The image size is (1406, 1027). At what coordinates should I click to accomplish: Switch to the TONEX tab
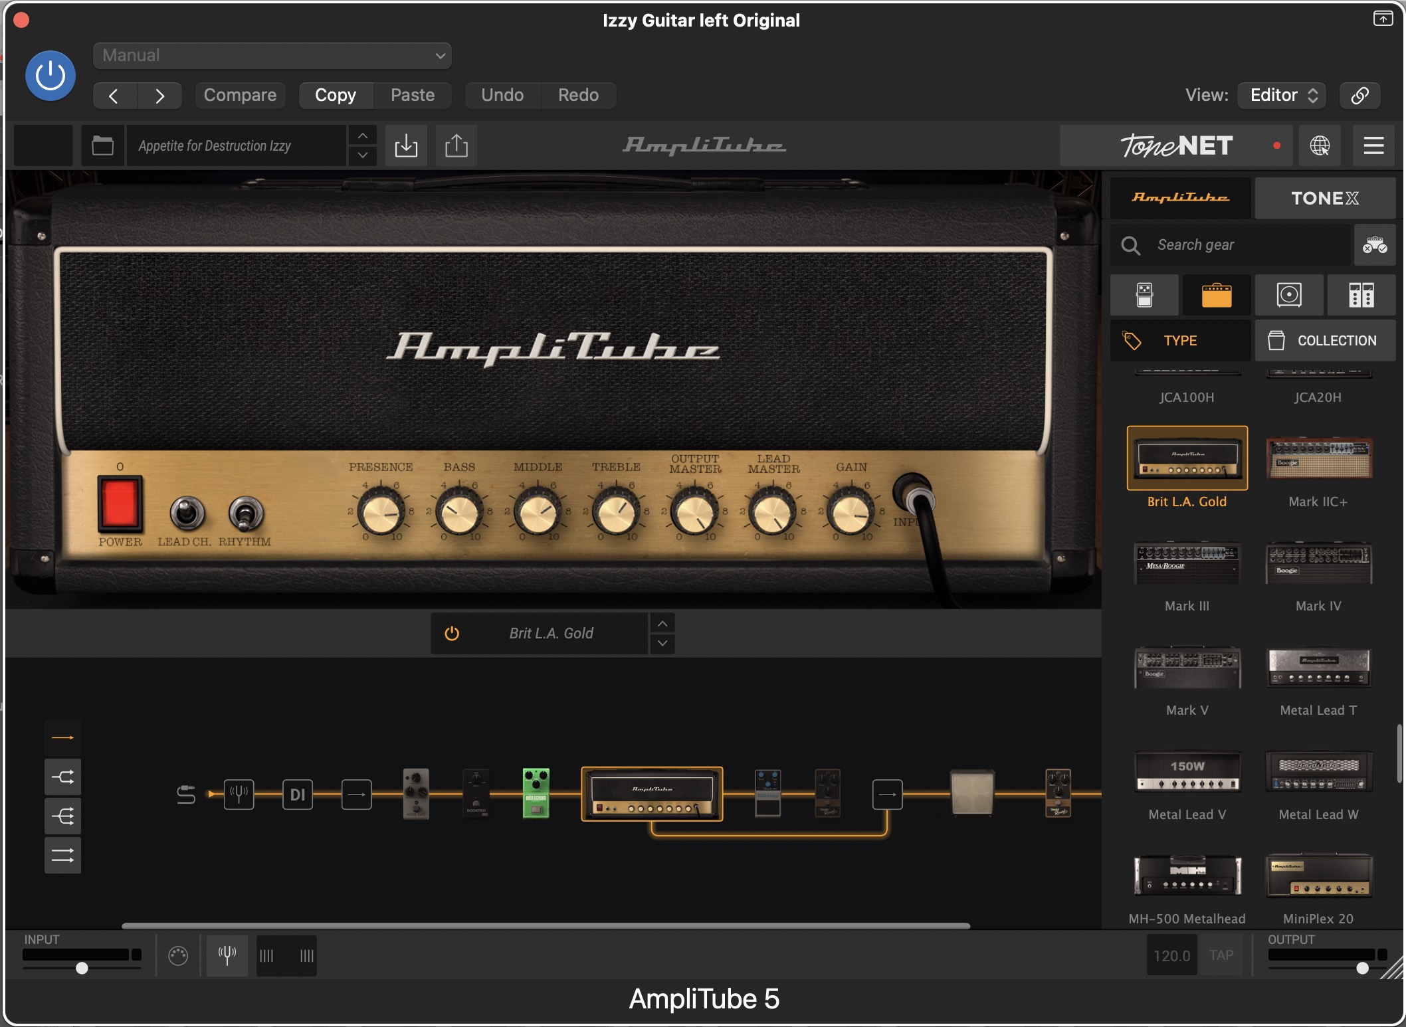point(1324,198)
